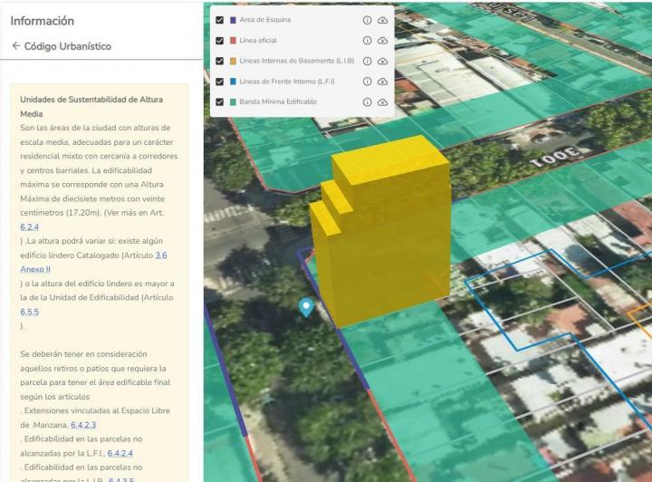Screen dimensions: 652x482
Task: Click the red Línea oficial swatch
Action: coord(233,41)
